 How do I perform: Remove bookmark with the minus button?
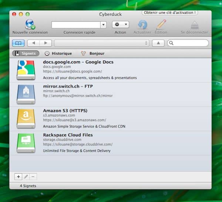pos(33,177)
